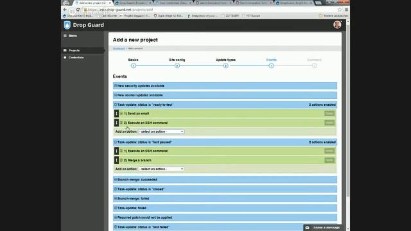Grab drag handle of test-passed Execute SSH action
The width and height of the screenshot is (411, 231).
(116, 151)
